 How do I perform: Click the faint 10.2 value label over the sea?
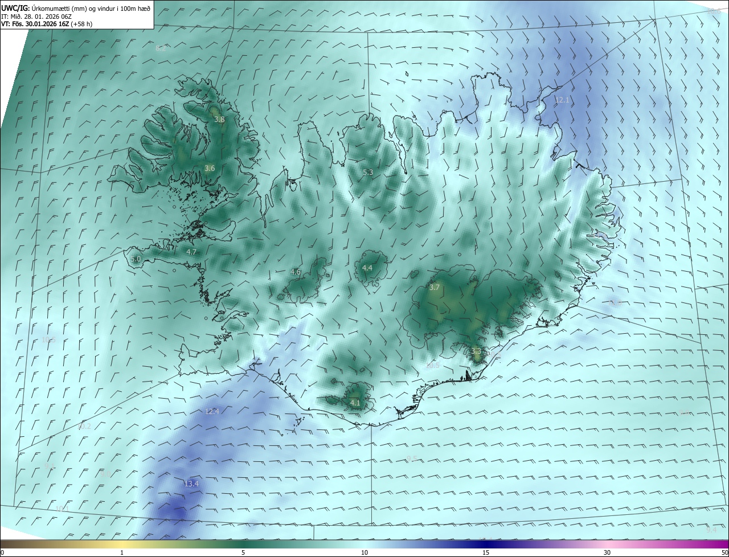tap(84, 426)
